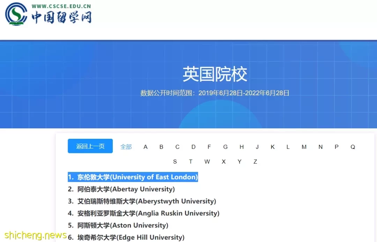Filter universities by letter A

(146, 147)
